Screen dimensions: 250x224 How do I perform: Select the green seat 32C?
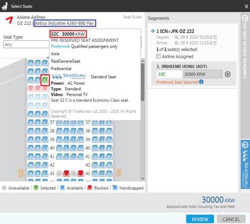(x=45, y=80)
